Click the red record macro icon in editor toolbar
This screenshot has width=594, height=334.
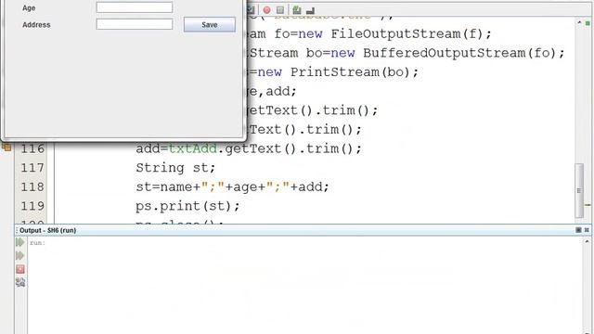tap(266, 10)
